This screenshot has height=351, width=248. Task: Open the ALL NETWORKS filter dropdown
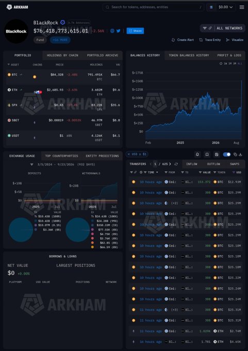coord(223,28)
